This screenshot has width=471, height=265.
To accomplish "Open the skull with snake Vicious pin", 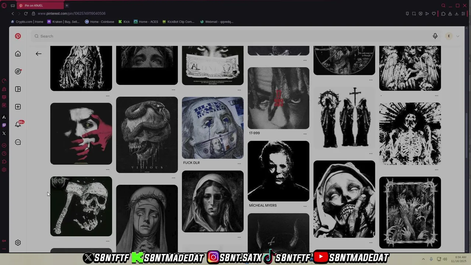I will (147, 135).
